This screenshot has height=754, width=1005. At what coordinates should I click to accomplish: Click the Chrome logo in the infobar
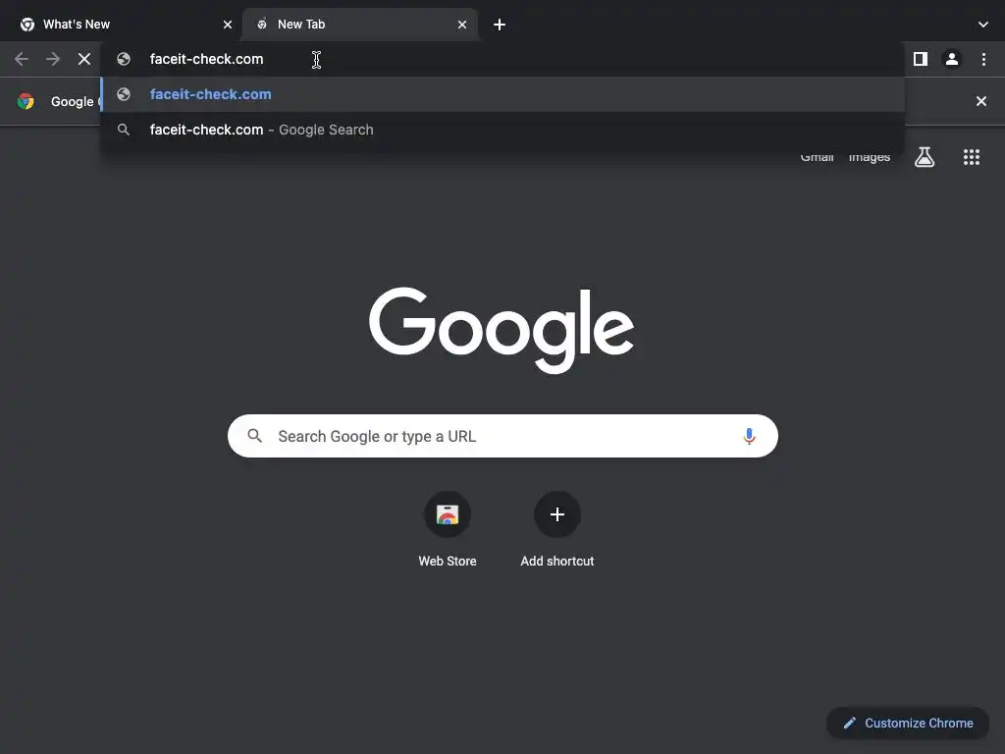click(26, 101)
